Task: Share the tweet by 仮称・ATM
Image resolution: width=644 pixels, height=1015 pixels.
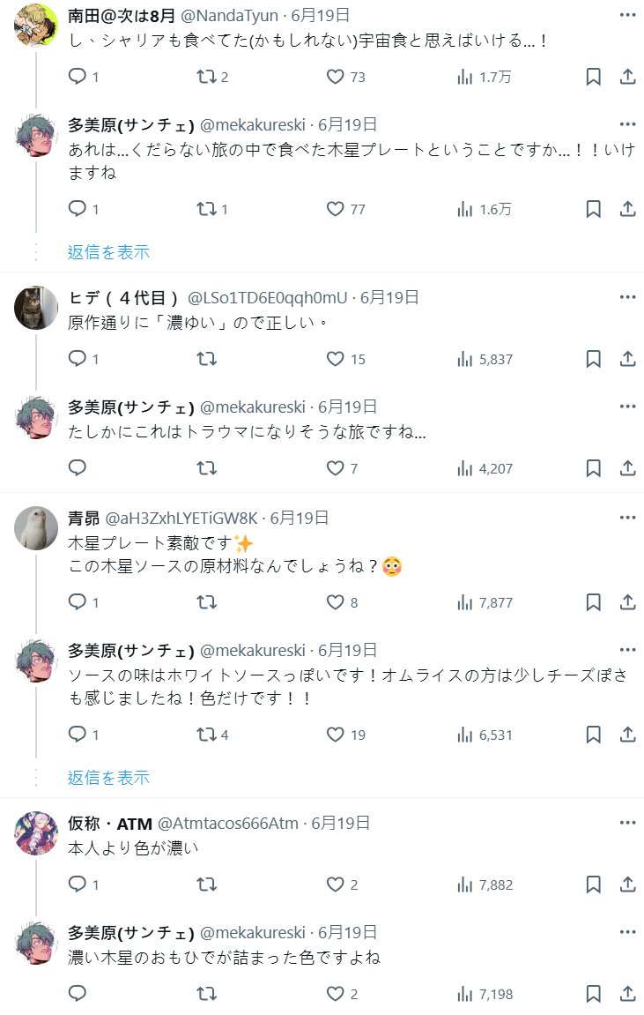Action: (627, 884)
